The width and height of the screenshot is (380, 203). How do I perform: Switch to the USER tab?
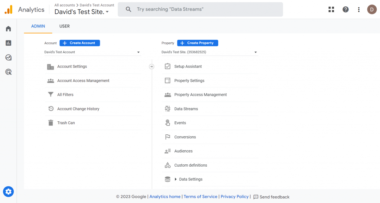tap(65, 26)
